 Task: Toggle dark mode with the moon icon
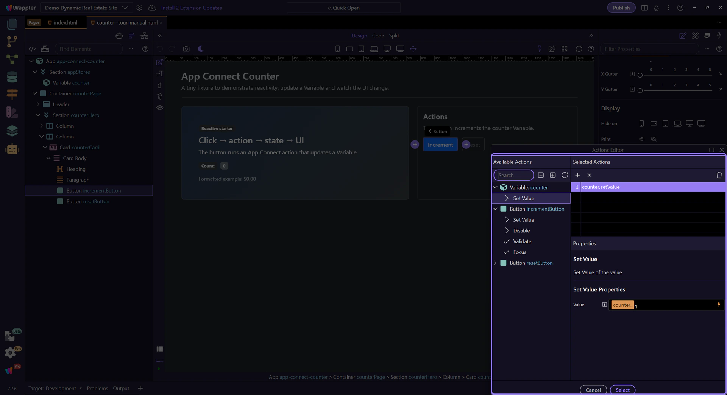(x=201, y=49)
